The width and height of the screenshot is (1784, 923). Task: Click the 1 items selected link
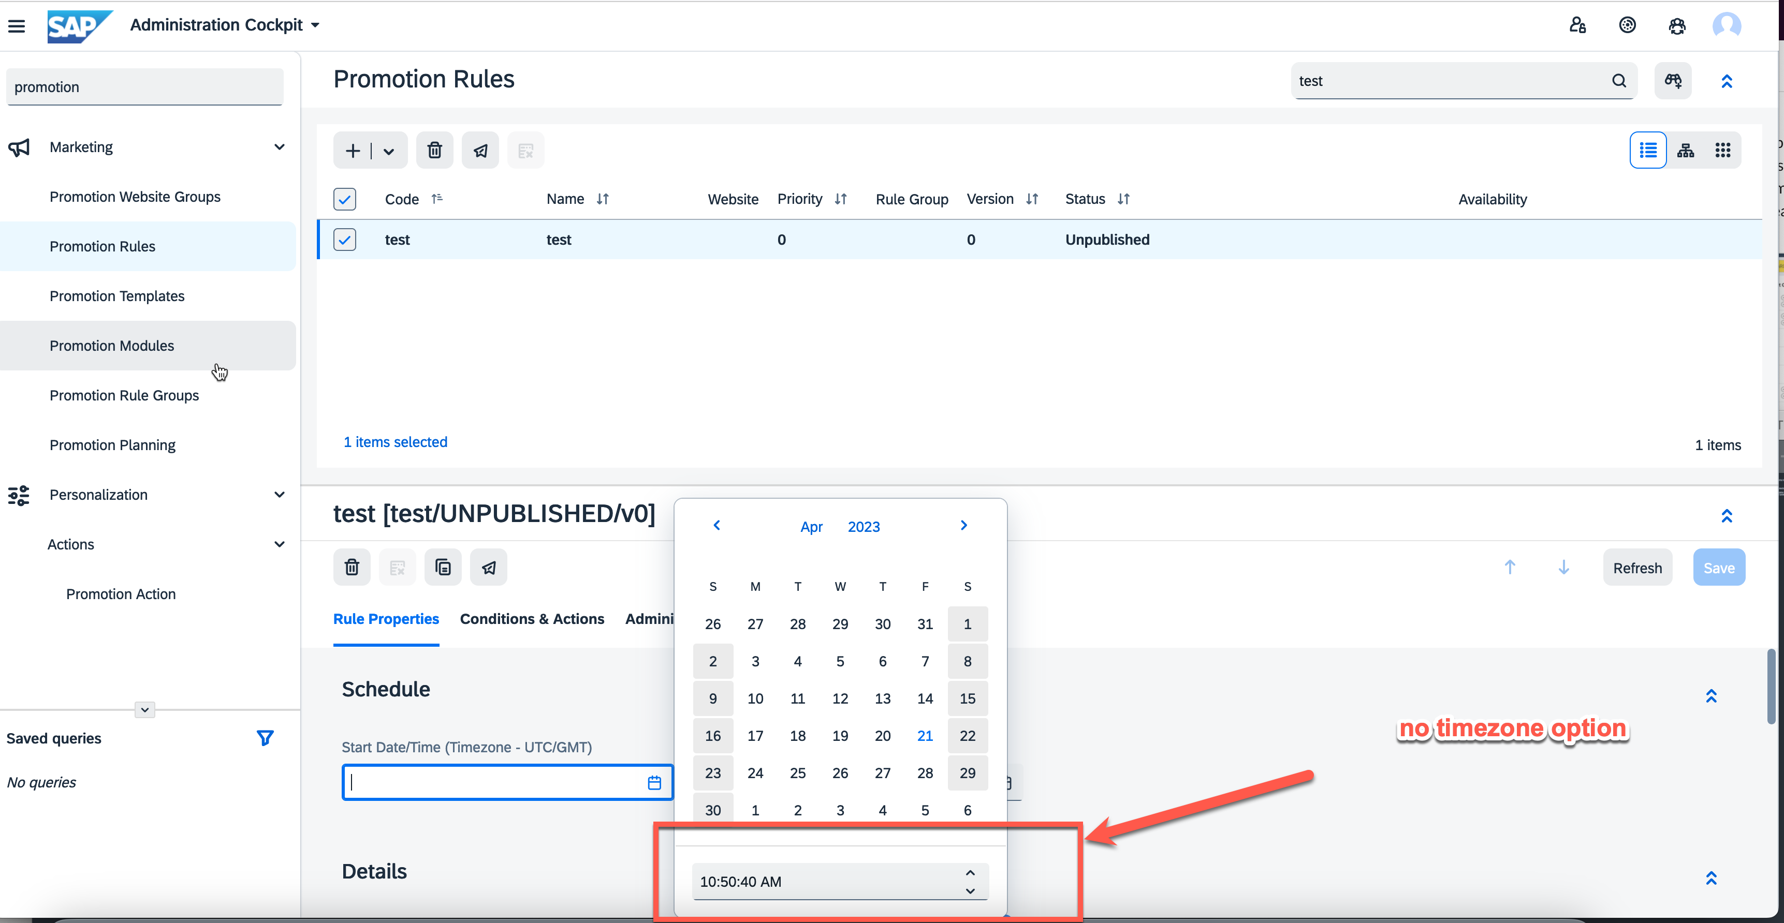click(396, 442)
